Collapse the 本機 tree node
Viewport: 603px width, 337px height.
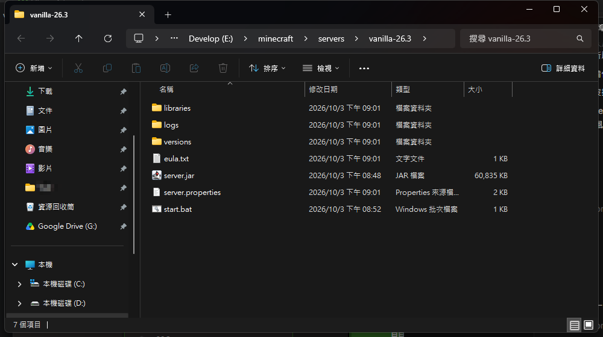click(x=15, y=264)
